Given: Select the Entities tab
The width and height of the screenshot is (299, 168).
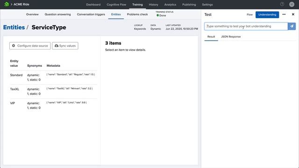Looking at the screenshot, I should tap(116, 14).
